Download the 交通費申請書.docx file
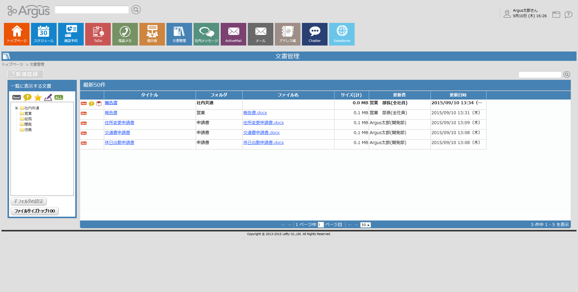 261,133
